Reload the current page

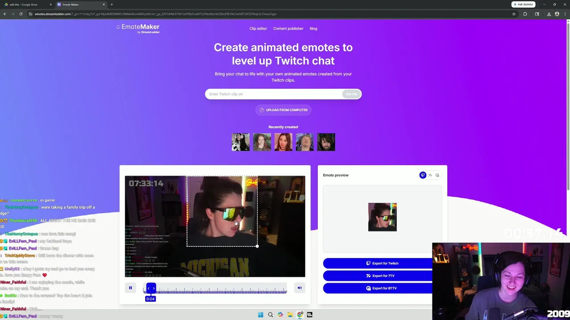tap(21, 14)
